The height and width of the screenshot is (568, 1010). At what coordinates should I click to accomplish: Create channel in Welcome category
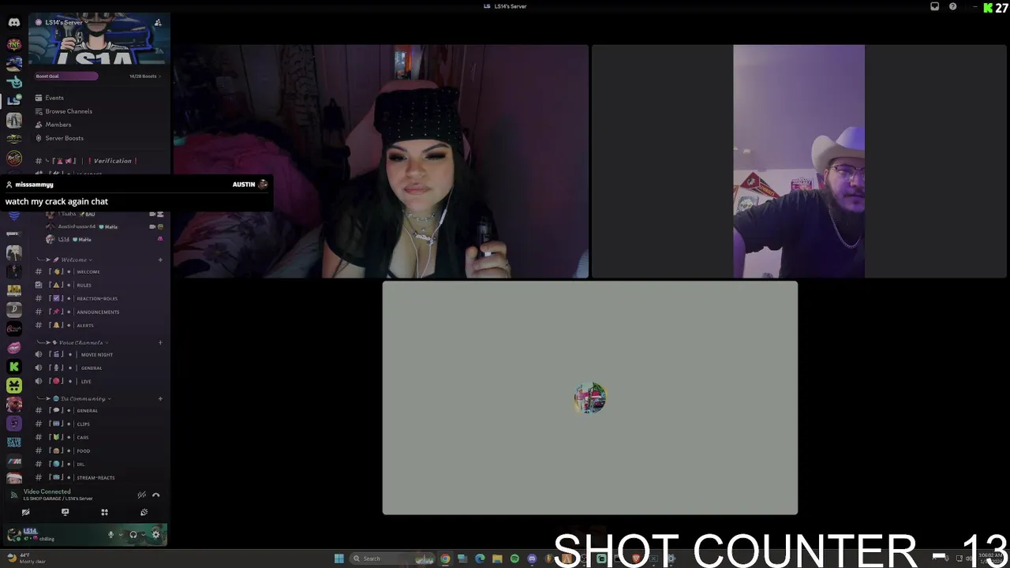[x=160, y=260]
